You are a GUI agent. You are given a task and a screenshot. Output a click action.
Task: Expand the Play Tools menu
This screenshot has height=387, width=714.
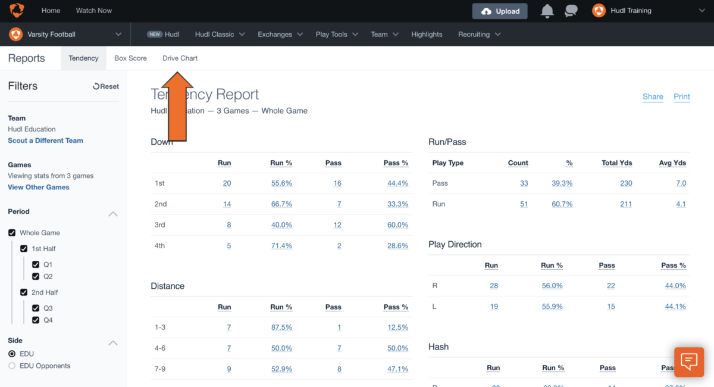[x=337, y=35]
